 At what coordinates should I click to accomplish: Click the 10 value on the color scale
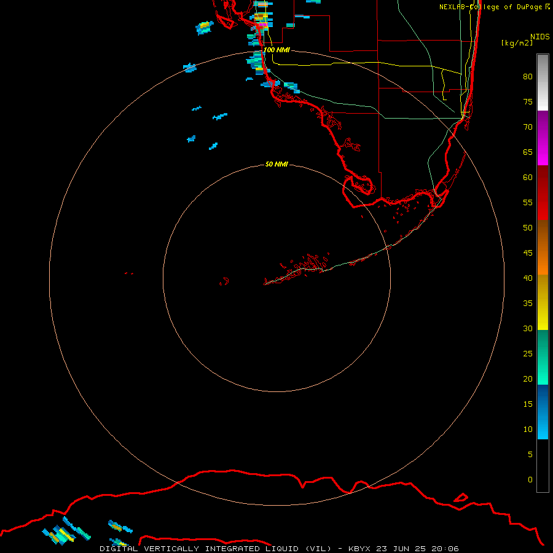click(528, 429)
